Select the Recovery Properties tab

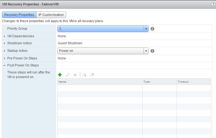(x=19, y=15)
